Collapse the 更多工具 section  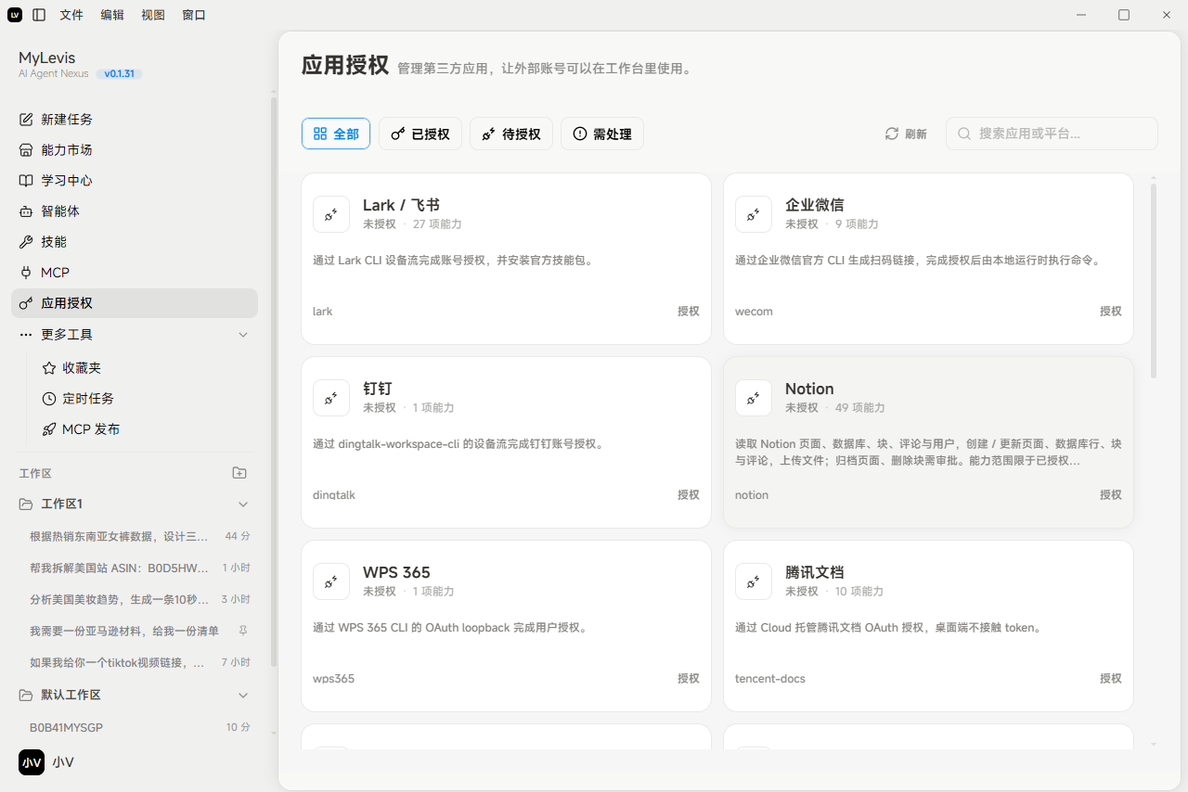[243, 334]
